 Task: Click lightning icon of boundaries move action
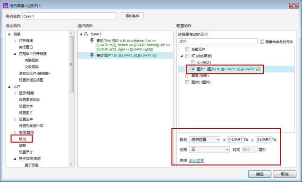pos(92,41)
